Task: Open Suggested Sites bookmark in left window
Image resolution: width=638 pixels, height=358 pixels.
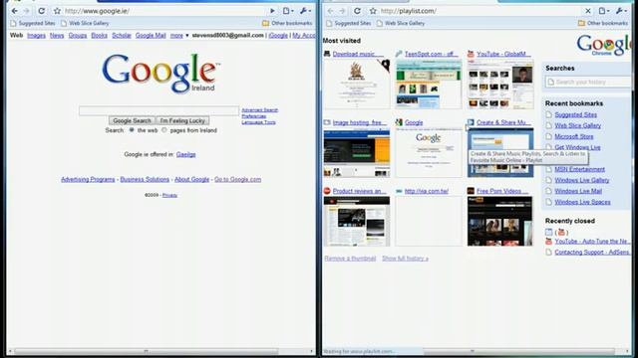Action: (33, 23)
